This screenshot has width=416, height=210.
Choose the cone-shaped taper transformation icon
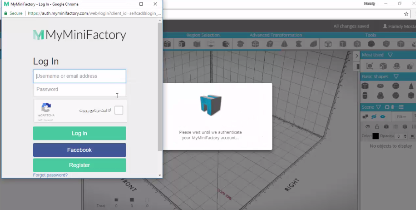click(x=284, y=44)
